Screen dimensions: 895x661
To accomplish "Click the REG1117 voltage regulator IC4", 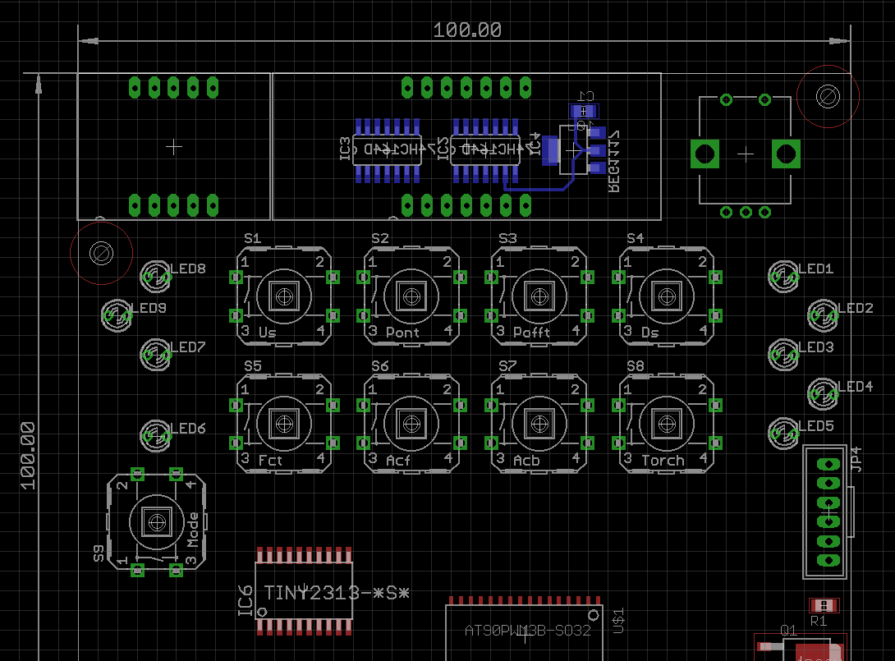I will tap(573, 150).
